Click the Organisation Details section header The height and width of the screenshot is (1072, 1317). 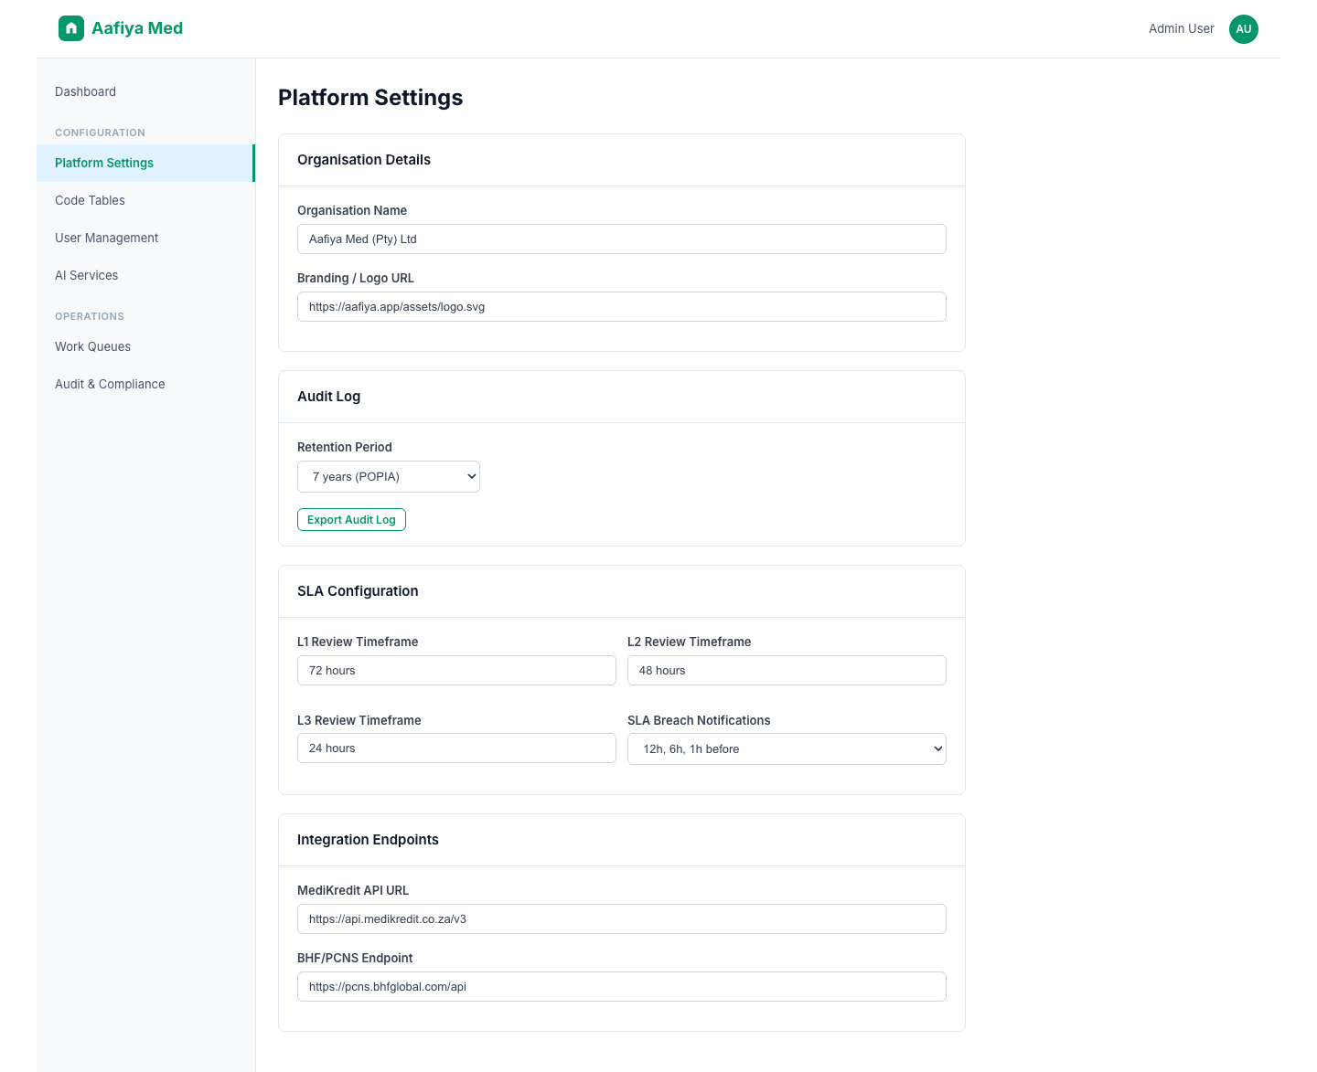pyautogui.click(x=364, y=160)
